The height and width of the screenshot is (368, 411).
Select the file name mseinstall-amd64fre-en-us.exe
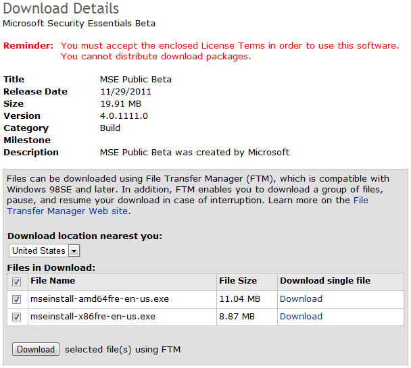pyautogui.click(x=99, y=299)
